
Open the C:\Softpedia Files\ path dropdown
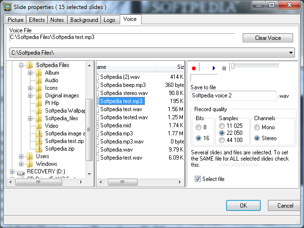(291, 53)
